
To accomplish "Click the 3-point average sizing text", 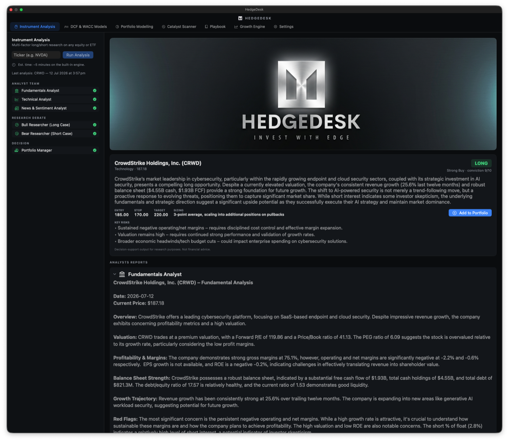I will point(229,215).
